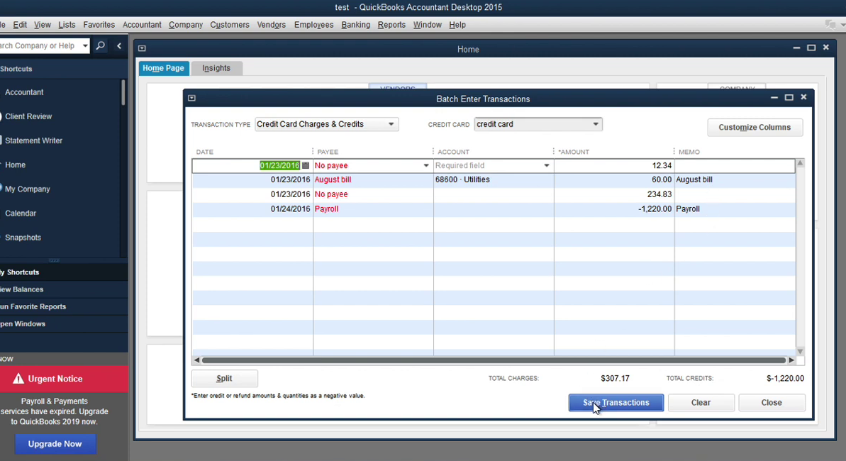Open the View menu
The image size is (846, 461).
(42, 25)
